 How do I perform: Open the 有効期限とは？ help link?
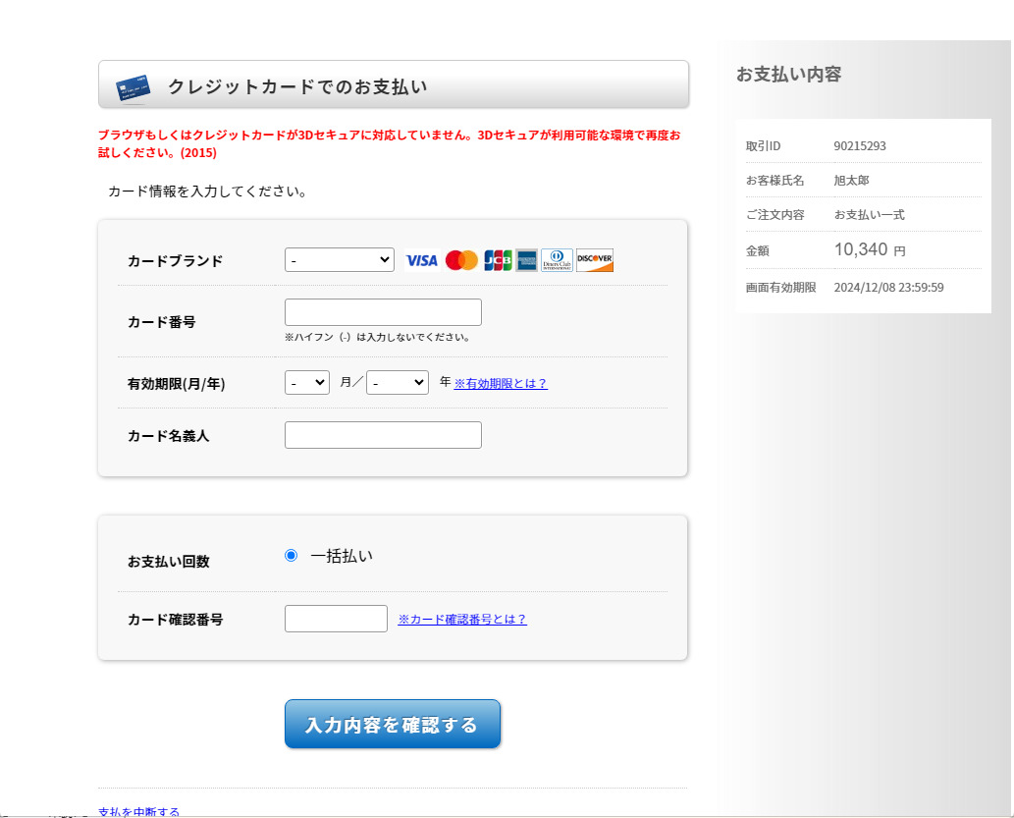coord(501,384)
